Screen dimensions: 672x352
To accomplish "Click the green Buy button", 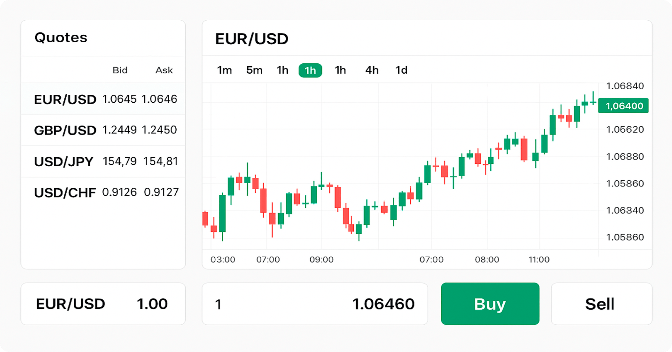I will 490,304.
